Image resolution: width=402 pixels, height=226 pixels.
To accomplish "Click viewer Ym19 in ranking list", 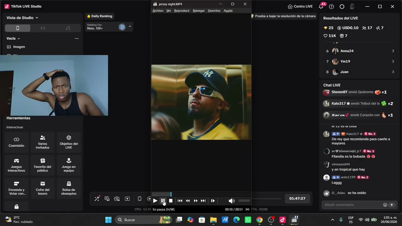I will coord(360,62).
